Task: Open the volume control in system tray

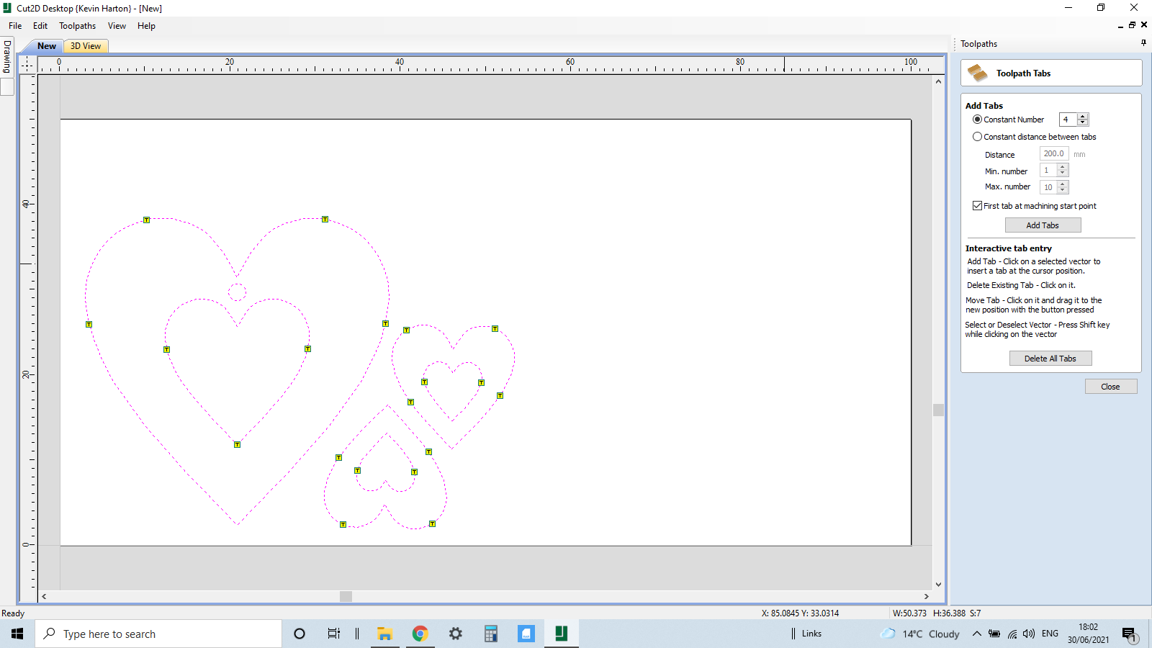Action: 1029,634
